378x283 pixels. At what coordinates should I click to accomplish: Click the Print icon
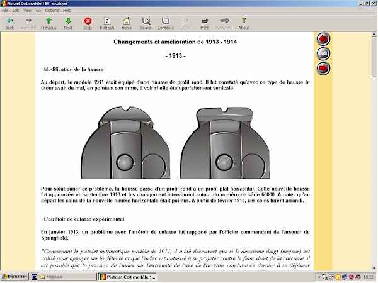click(x=205, y=21)
